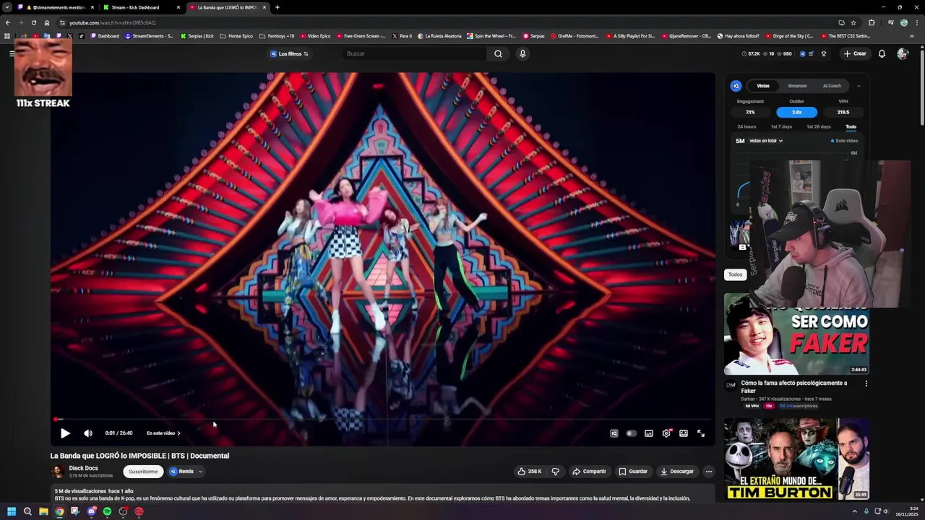The height and width of the screenshot is (520, 925).
Task: Open options for the Faker video
Action: click(866, 383)
